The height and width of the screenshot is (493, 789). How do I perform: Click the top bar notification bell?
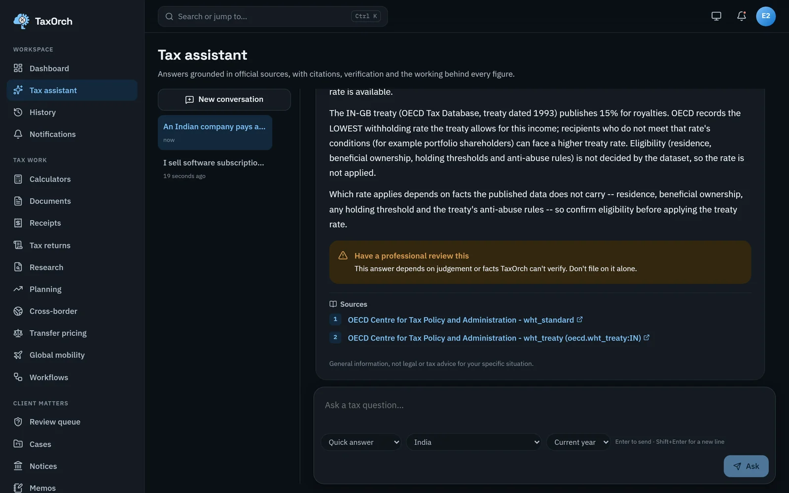[x=741, y=16]
